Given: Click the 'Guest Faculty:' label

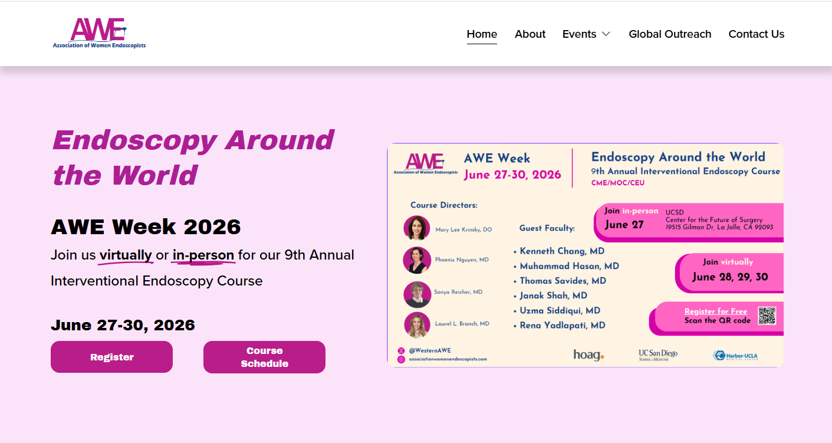Looking at the screenshot, I should point(547,228).
